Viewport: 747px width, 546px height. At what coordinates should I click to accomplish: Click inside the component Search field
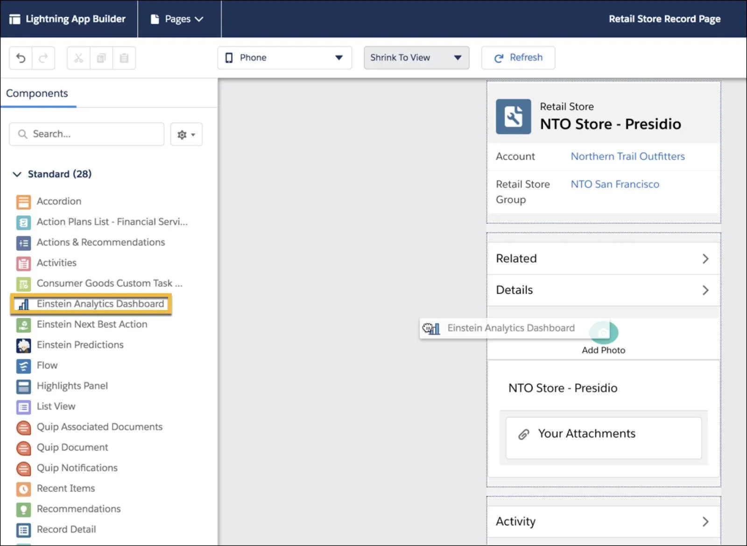(87, 134)
